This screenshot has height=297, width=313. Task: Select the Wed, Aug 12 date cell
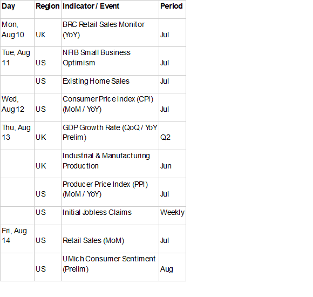pos(17,107)
